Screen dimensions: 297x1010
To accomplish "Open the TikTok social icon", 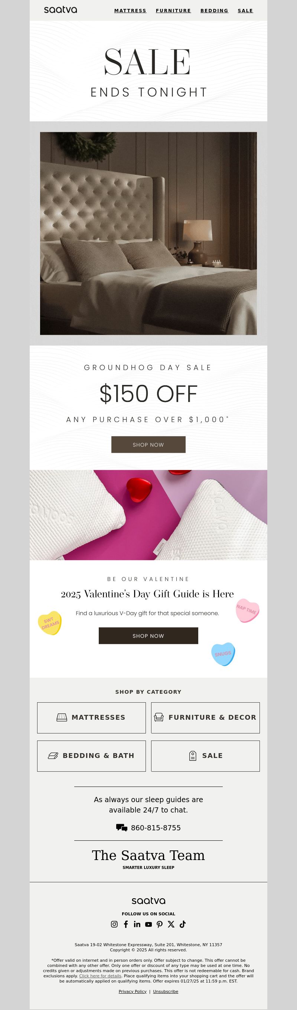I will pos(182,924).
